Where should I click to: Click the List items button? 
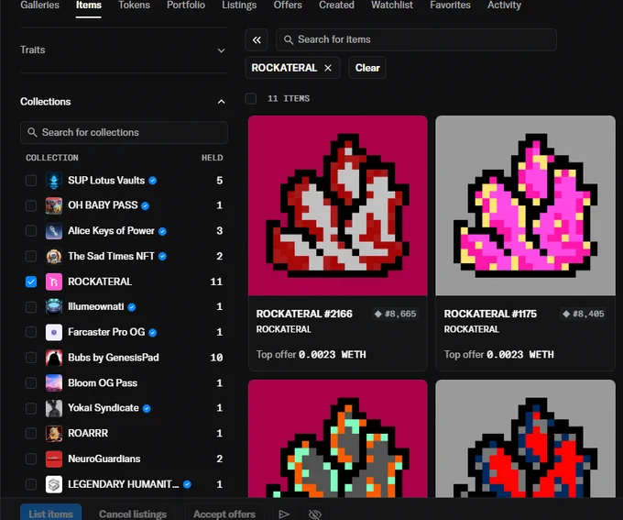[51, 514]
